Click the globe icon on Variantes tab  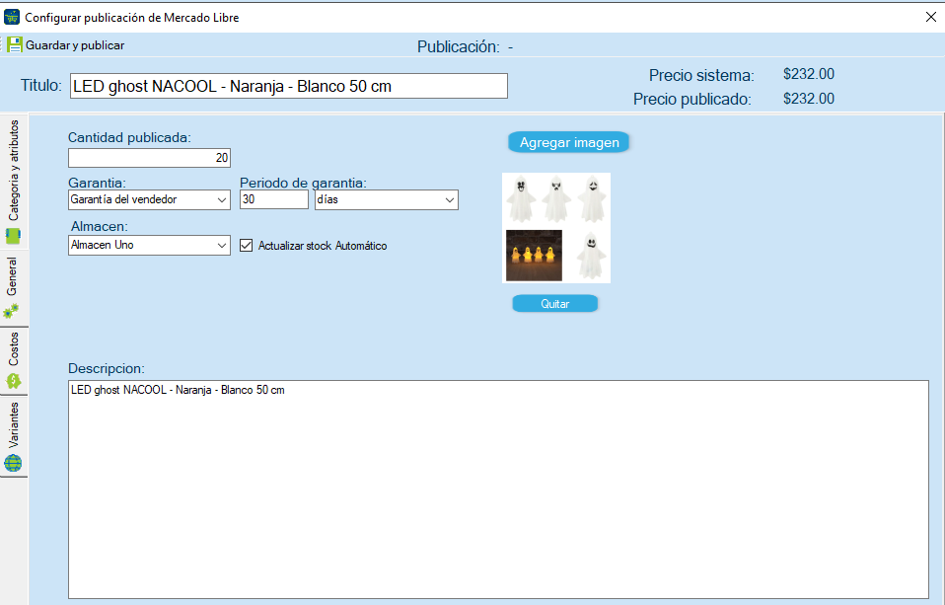point(13,463)
